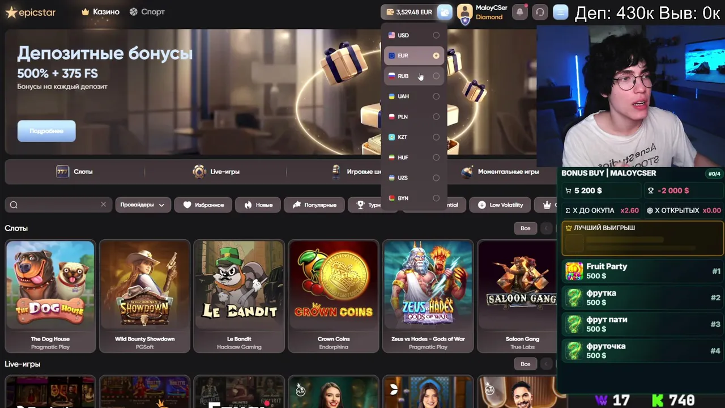Select the BYN currency radio button
Screen dimensions: 725x408
pos(436,198)
